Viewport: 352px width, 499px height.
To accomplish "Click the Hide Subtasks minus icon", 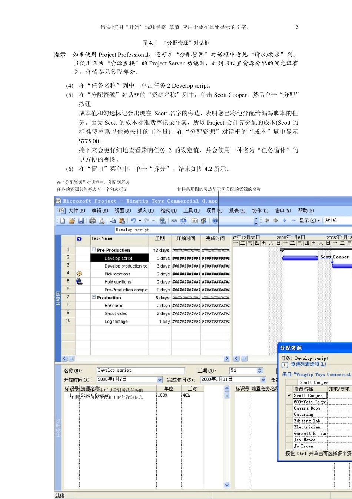I will 293,221.
